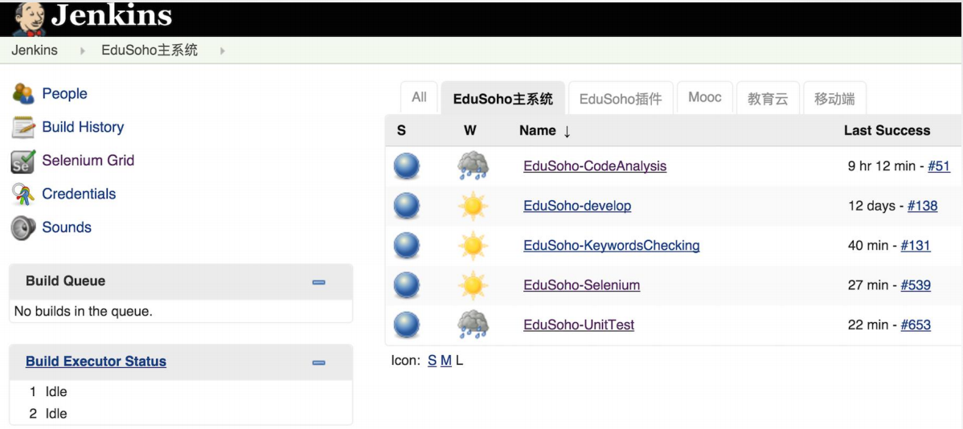Click the Selenium Grid icon

pos(23,161)
